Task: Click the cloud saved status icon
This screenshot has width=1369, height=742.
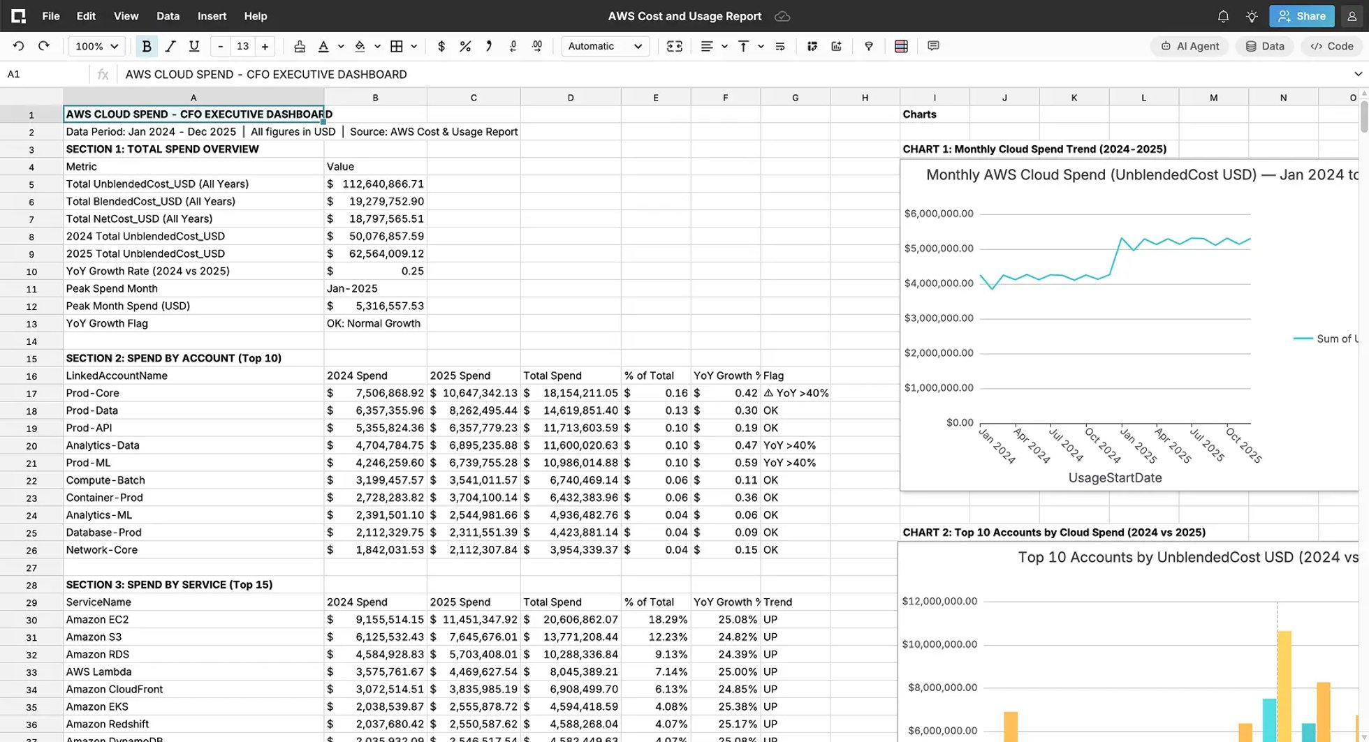Action: (x=782, y=16)
